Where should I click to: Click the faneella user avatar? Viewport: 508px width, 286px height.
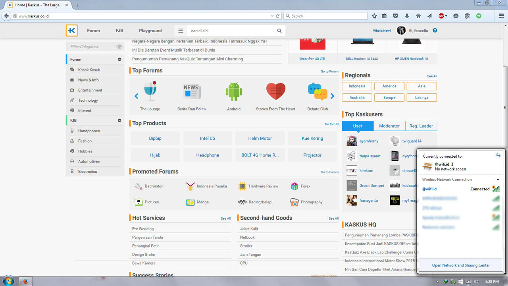pos(401,31)
